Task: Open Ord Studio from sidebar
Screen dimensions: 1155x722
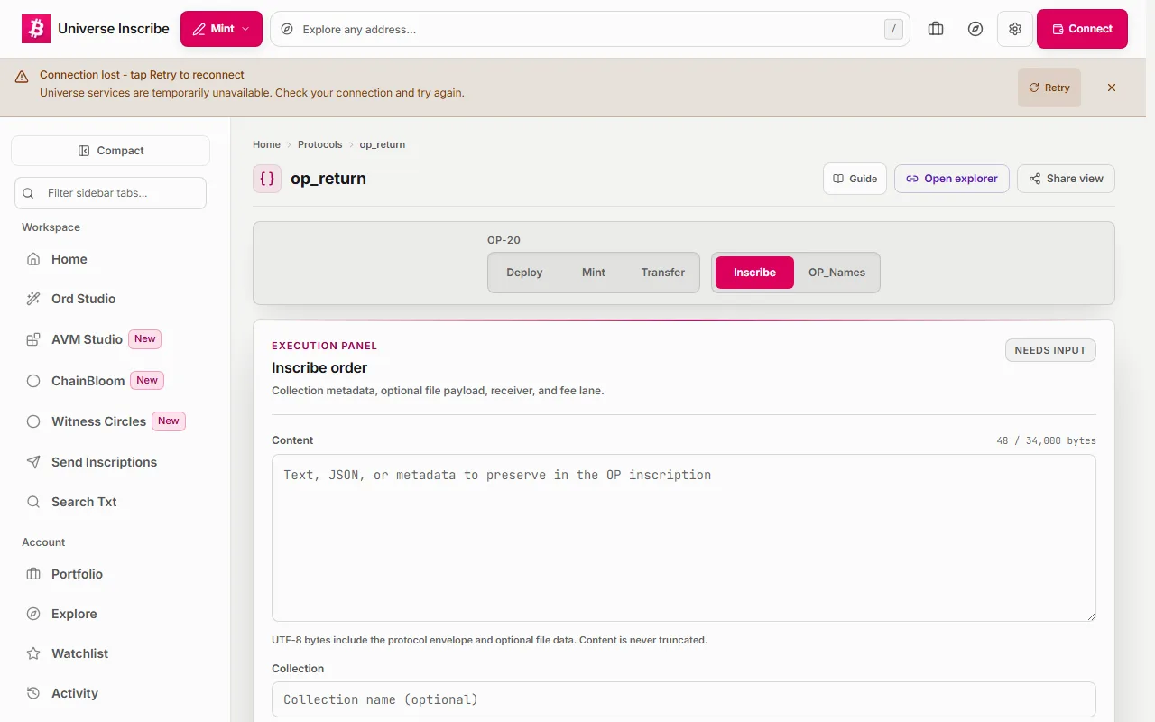Action: tap(110, 299)
